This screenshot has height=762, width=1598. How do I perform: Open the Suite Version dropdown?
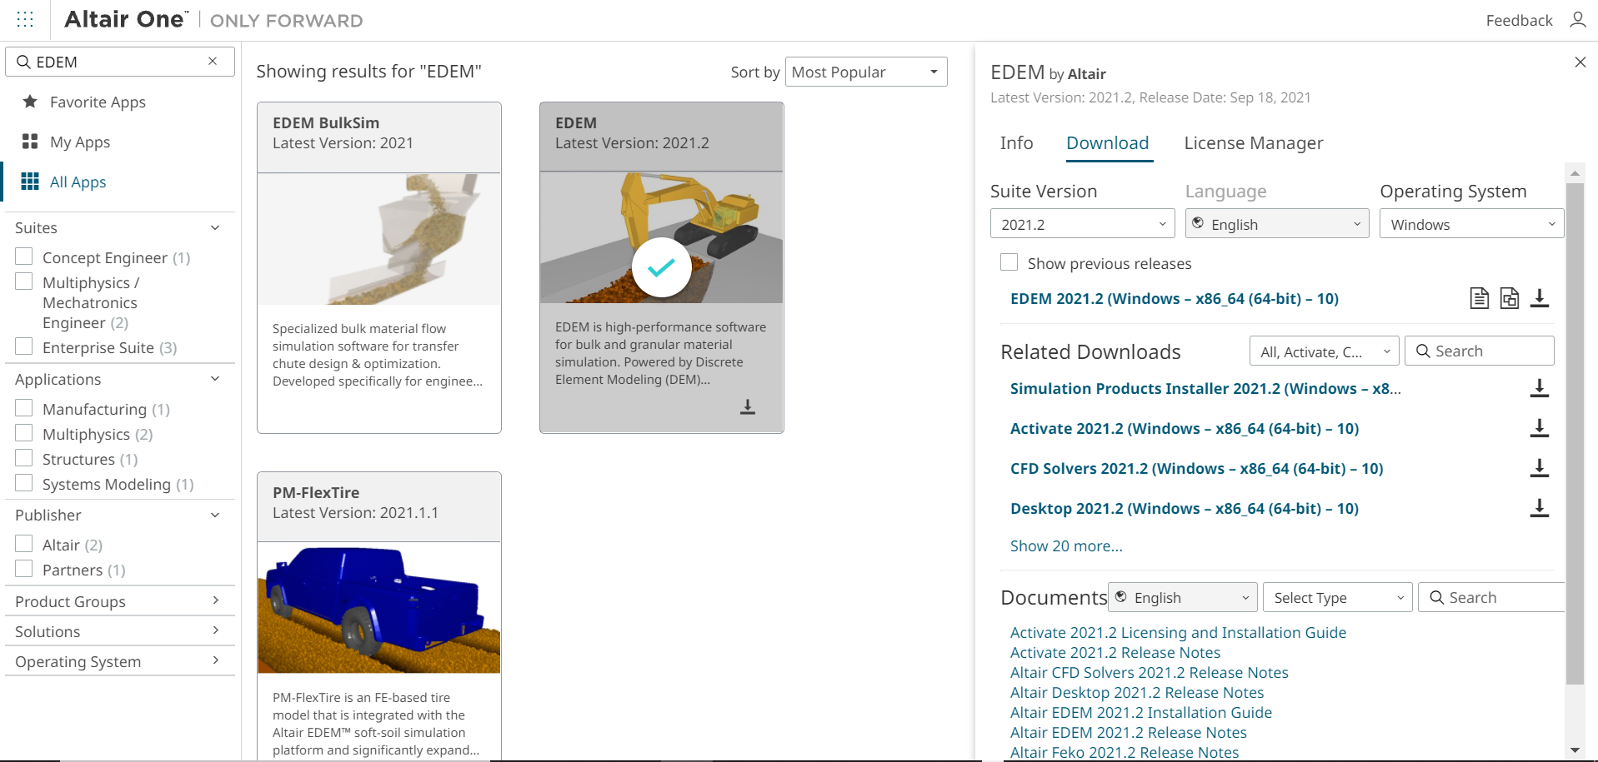point(1082,224)
